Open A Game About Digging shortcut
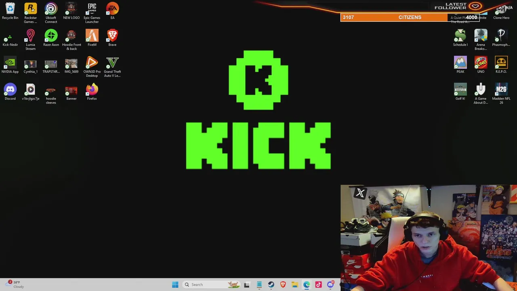The image size is (517, 291). [481, 94]
